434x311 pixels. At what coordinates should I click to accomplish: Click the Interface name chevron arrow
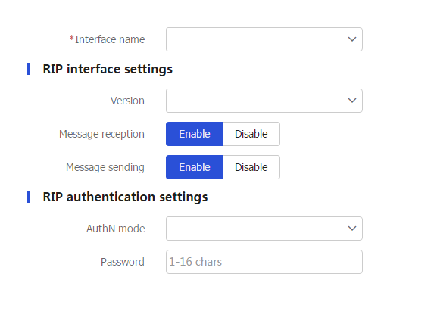[351, 39]
